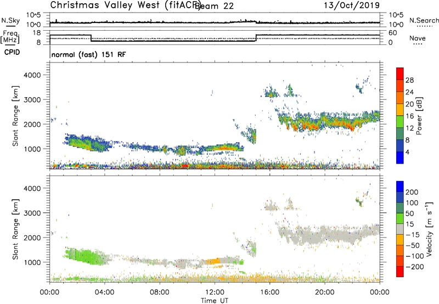This screenshot has width=439, height=304.
Task: Click the '08:00' time axis tick
Action: point(160,292)
